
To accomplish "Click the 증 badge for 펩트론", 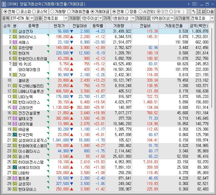I will point(15,178).
